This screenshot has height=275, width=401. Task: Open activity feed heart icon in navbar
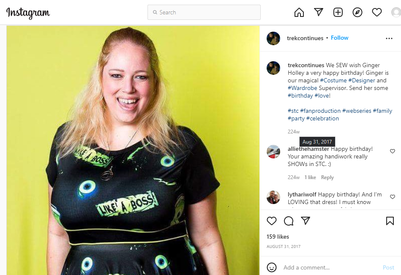tap(377, 12)
